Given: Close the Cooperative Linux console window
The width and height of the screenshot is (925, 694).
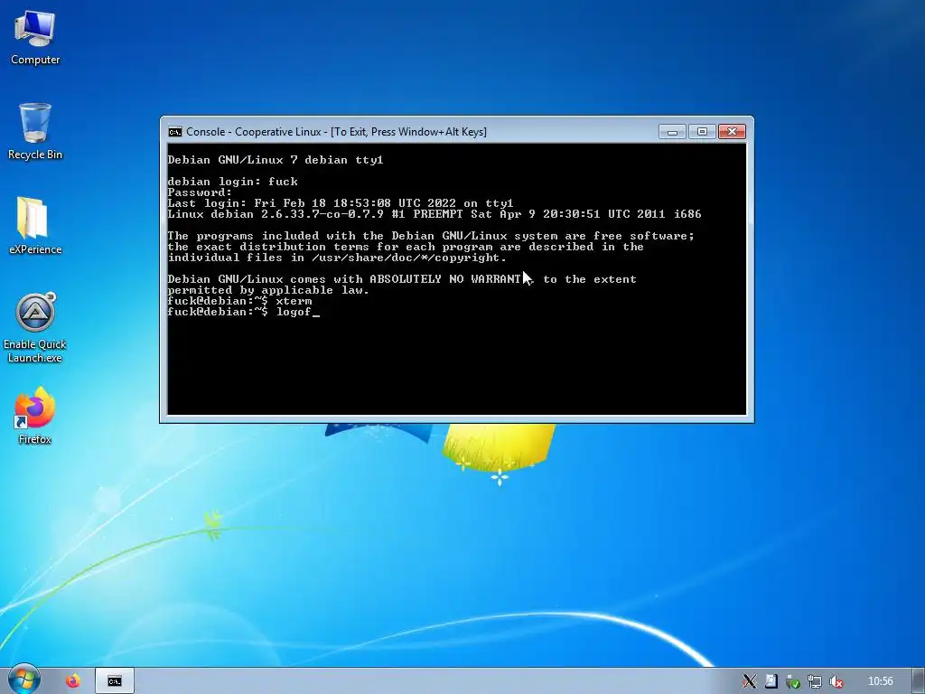Looking at the screenshot, I should click(x=732, y=132).
